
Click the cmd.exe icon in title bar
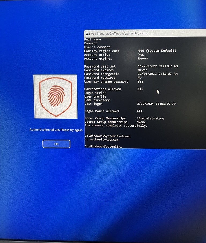click(88, 33)
